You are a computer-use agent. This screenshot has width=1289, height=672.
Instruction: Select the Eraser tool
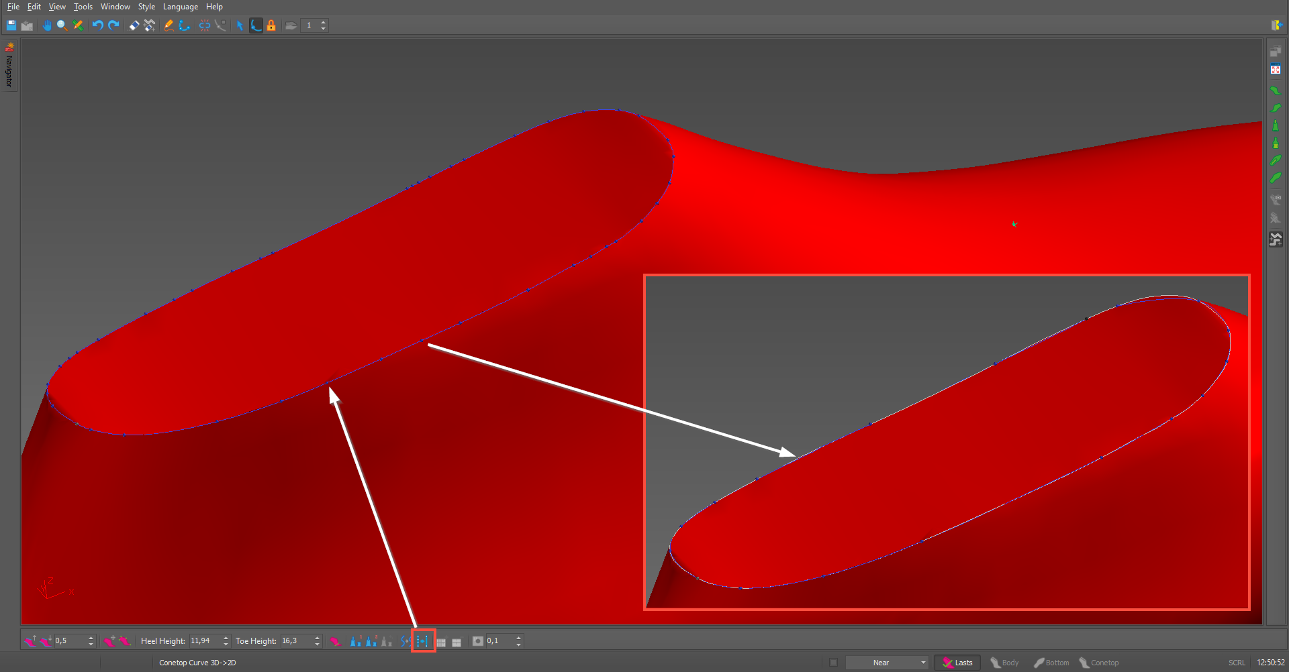[134, 25]
